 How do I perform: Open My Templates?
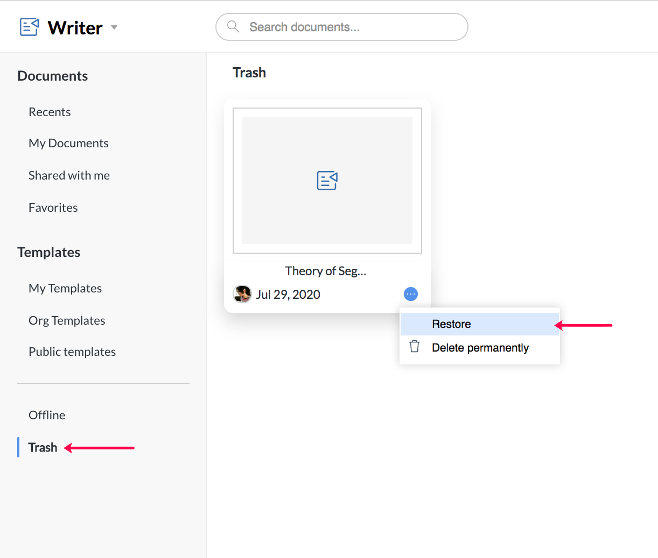(65, 288)
